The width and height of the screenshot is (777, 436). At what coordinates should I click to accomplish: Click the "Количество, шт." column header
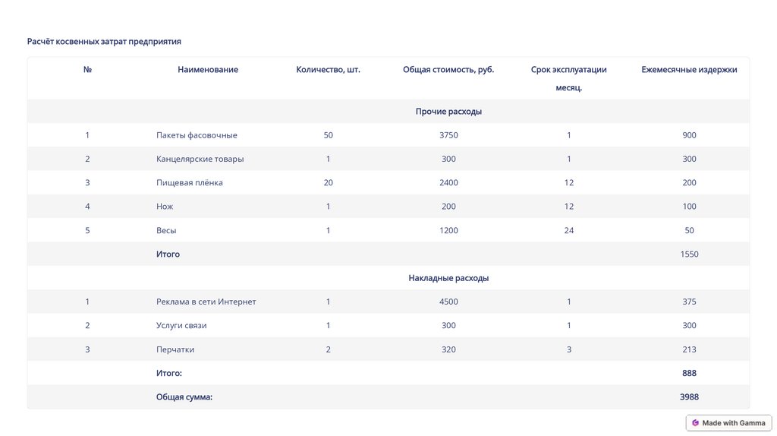click(x=328, y=70)
